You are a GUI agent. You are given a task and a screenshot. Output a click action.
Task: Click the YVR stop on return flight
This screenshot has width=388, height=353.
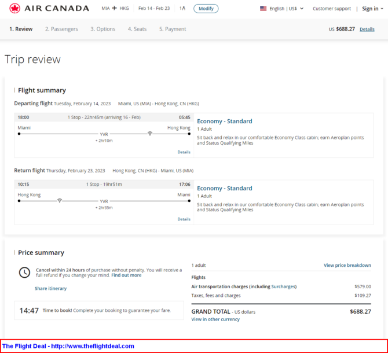pyautogui.click(x=104, y=201)
